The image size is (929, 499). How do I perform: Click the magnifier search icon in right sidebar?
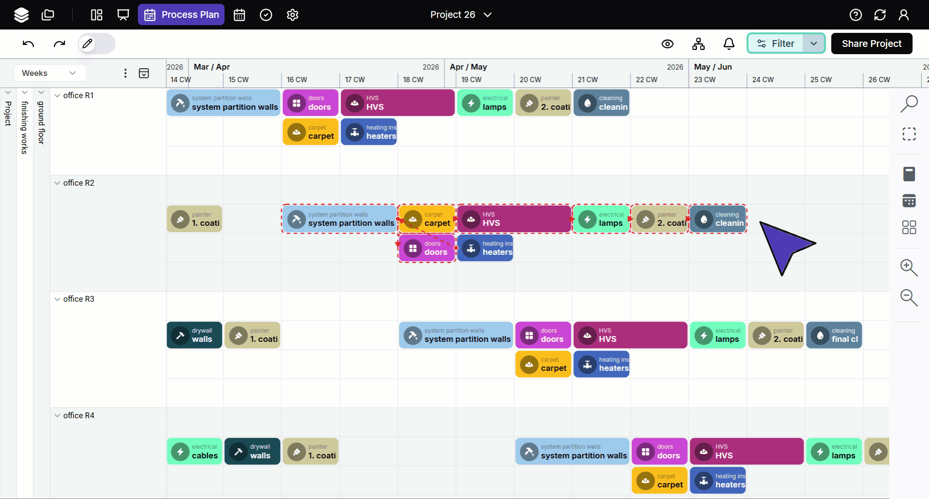click(909, 103)
